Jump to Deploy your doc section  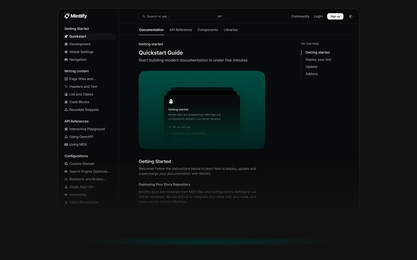click(x=318, y=60)
